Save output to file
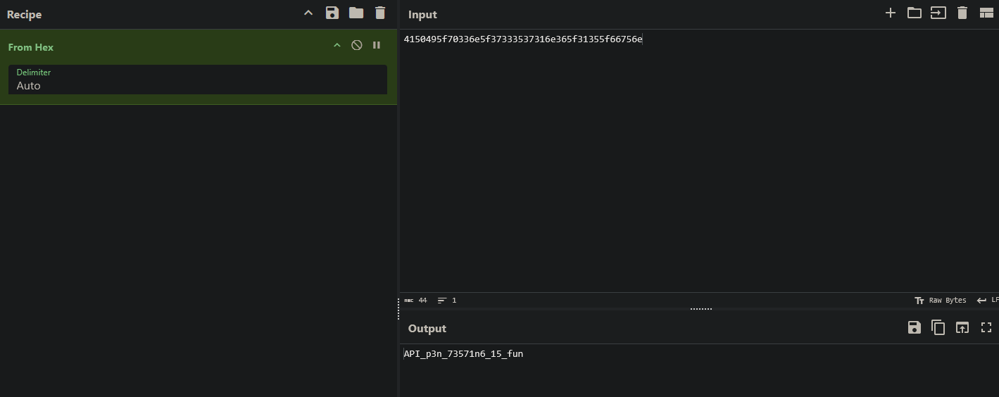999x397 pixels. [x=915, y=327]
